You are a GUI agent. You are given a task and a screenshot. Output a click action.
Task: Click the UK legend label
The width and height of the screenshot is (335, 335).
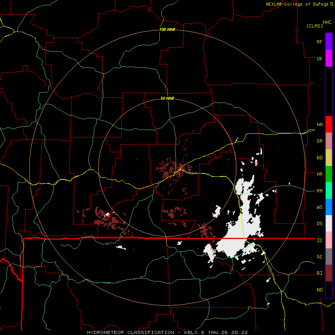click(x=319, y=58)
